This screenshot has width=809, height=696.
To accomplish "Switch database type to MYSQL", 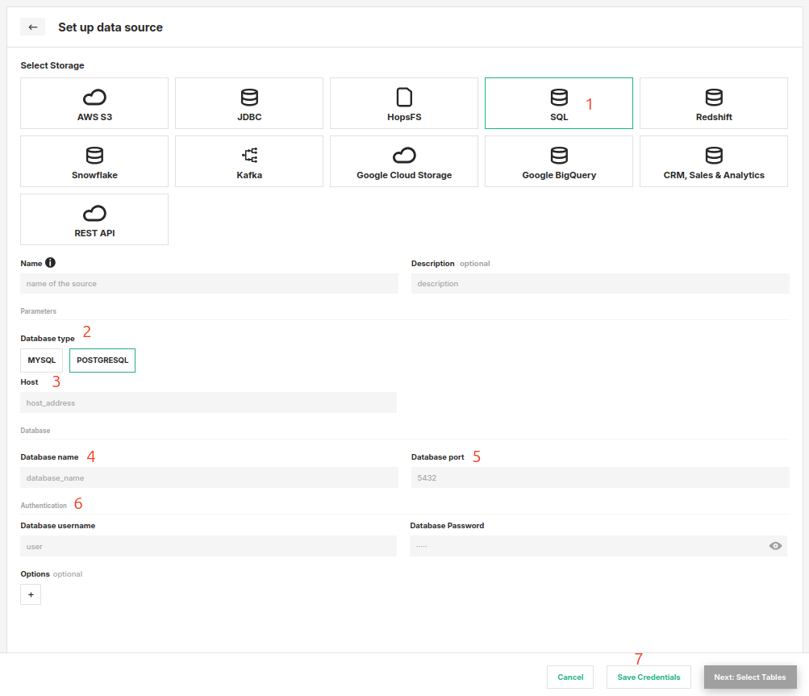I will point(41,361).
